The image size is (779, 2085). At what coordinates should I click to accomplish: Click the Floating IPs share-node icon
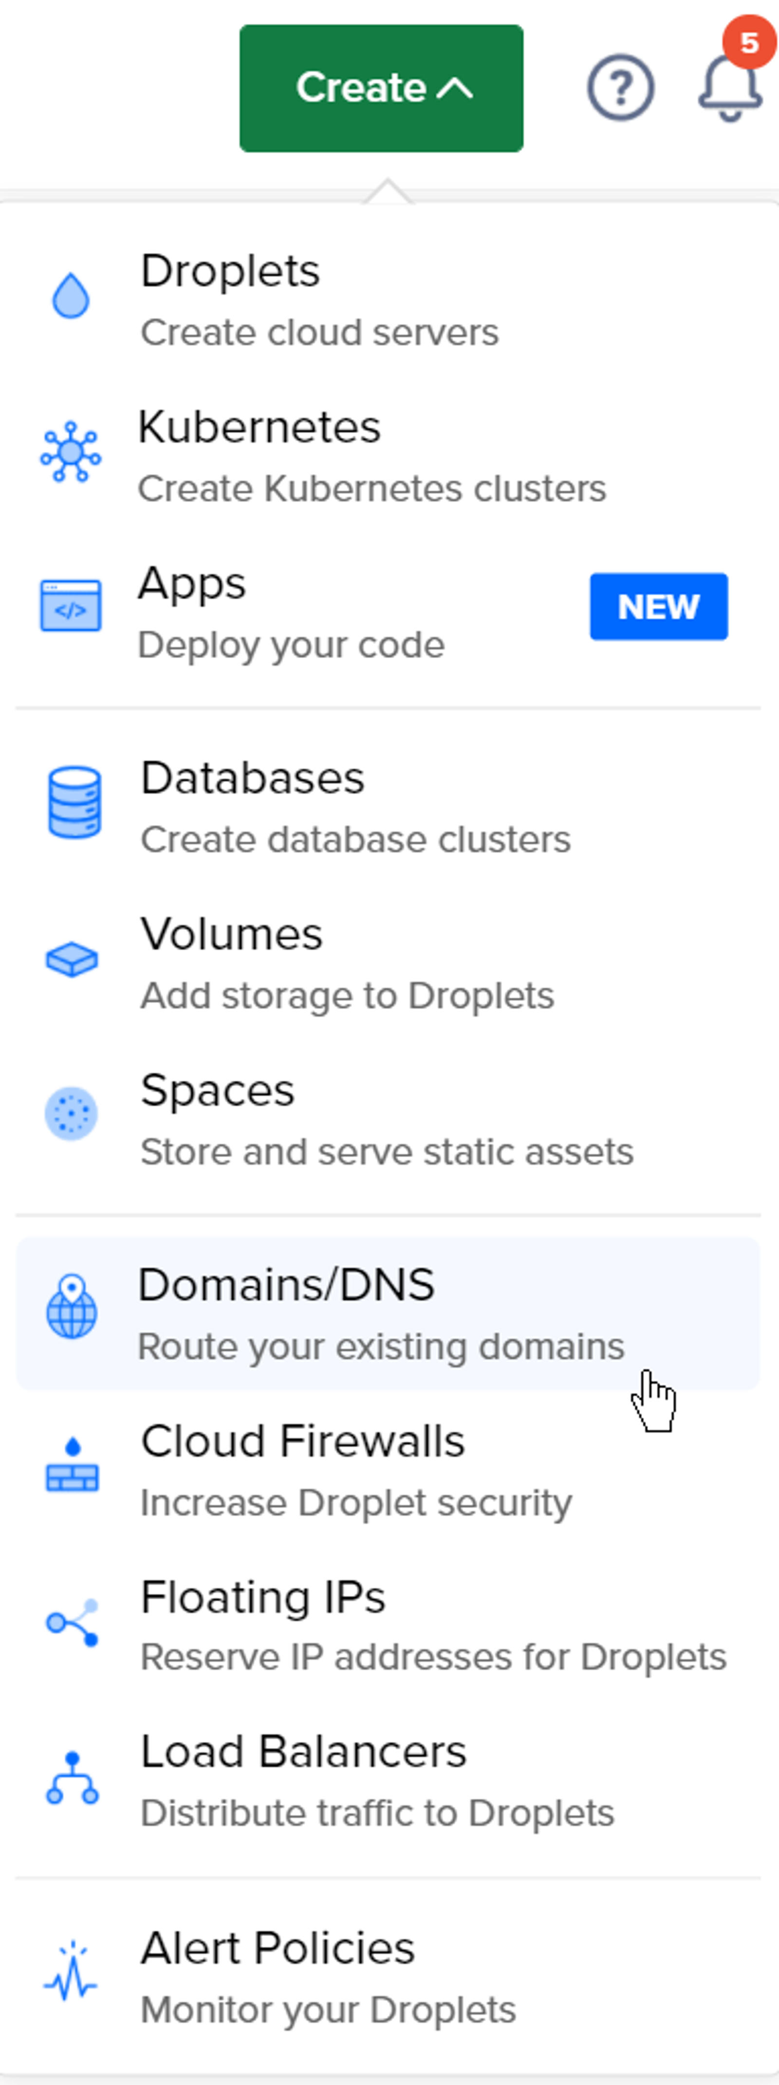72,1622
